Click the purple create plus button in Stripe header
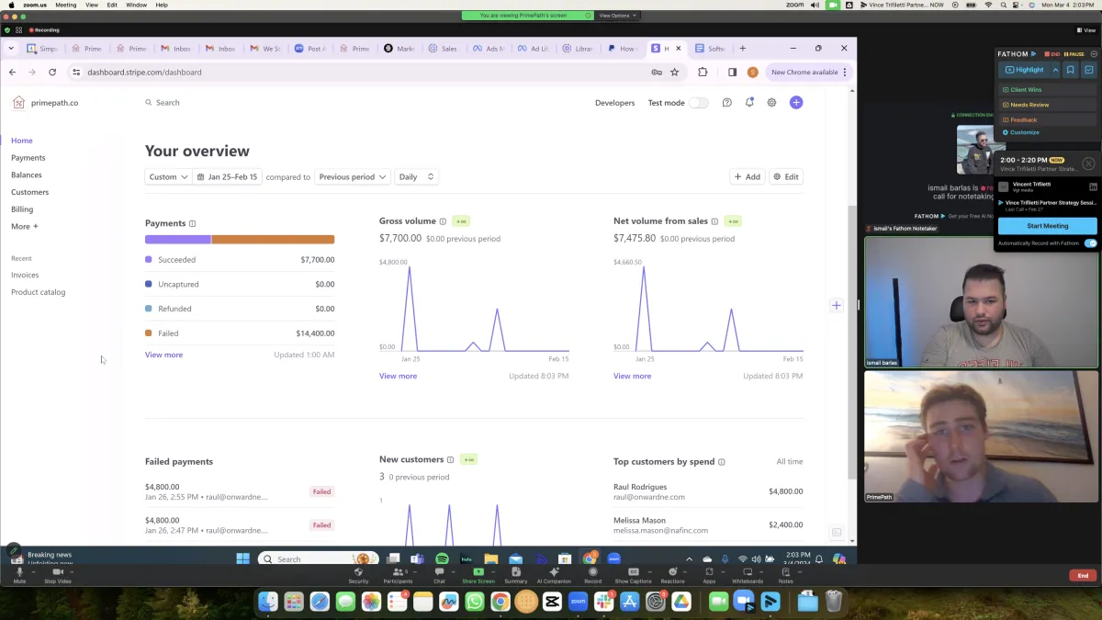1102x620 pixels. [x=796, y=103]
